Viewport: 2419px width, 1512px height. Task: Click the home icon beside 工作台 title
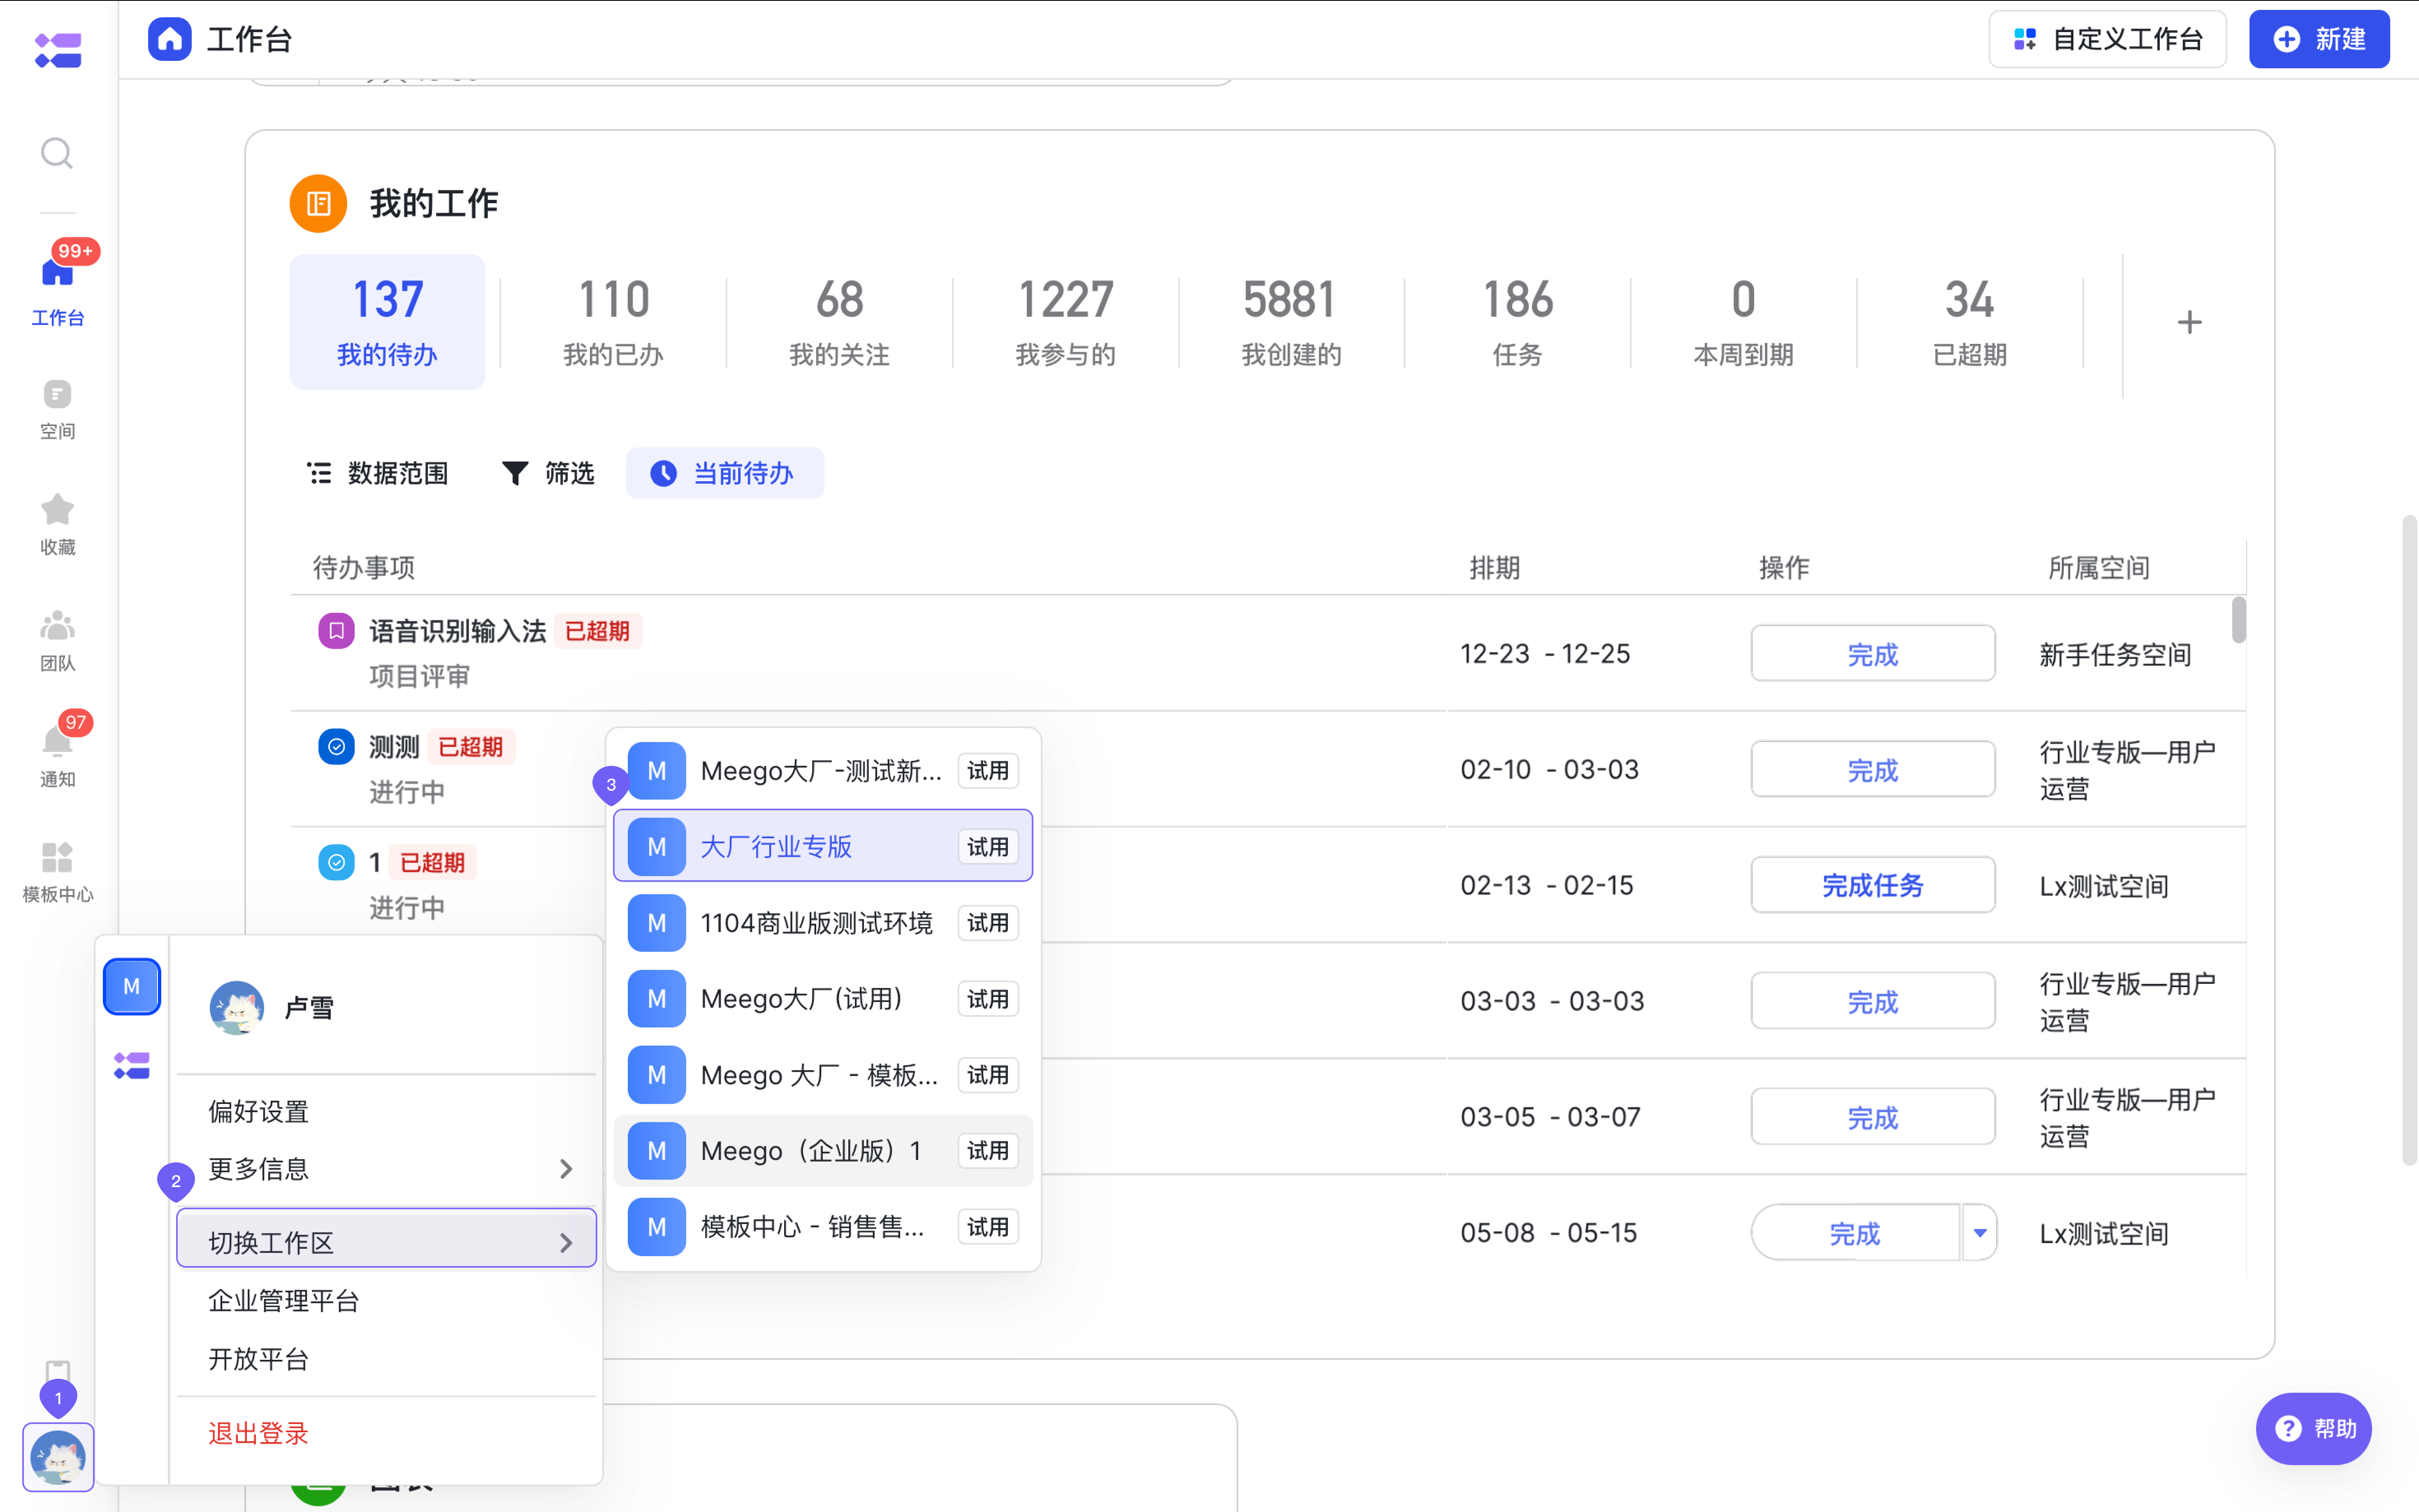pyautogui.click(x=169, y=39)
